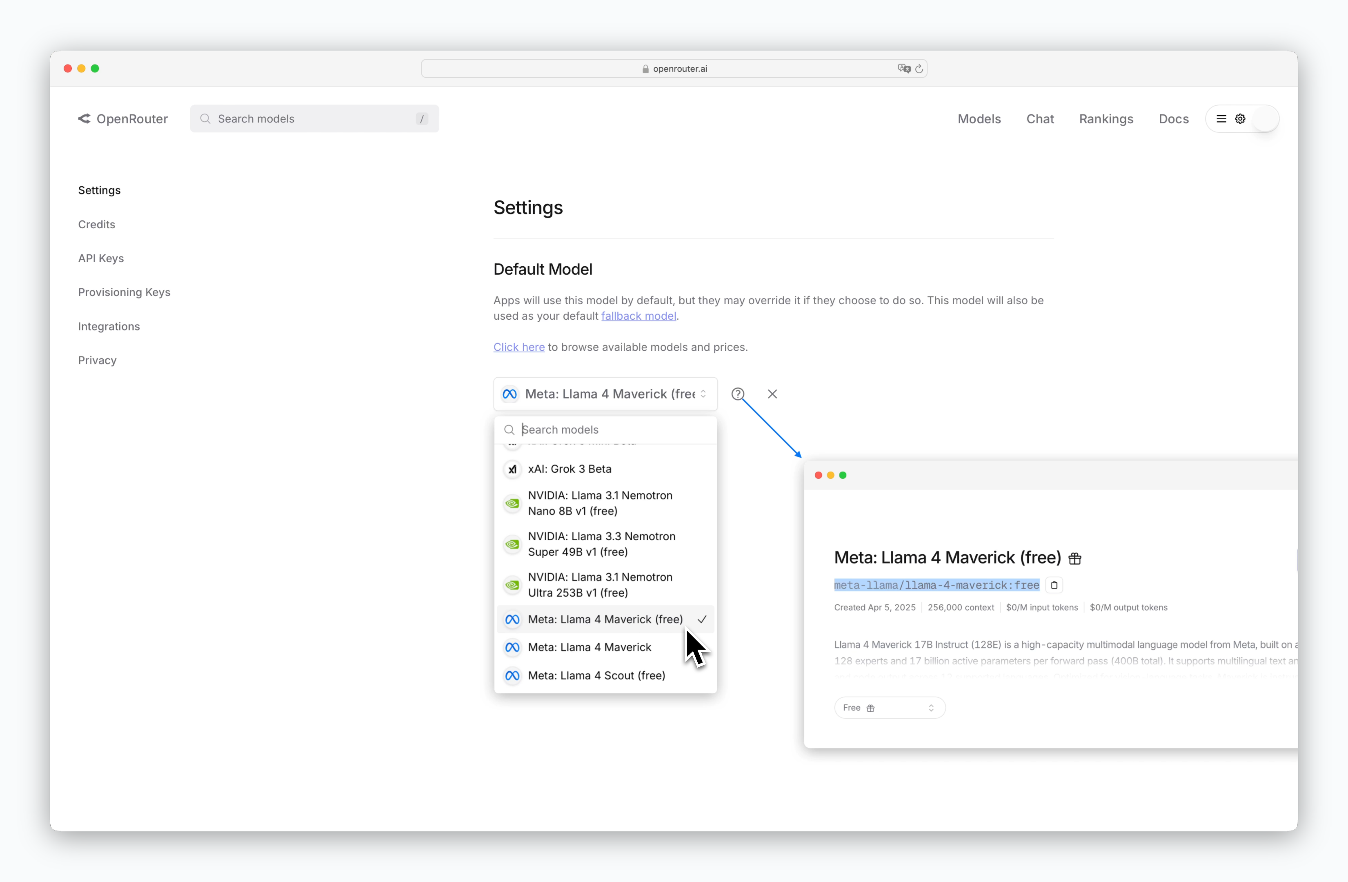Select NVIDIA Llama 3.1 Nemotron Ultra 253B option
Viewport: 1348px width, 882px height.
point(605,585)
